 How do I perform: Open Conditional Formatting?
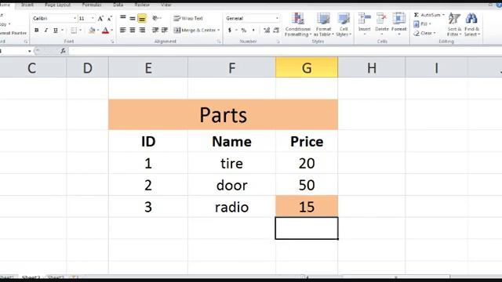298,24
